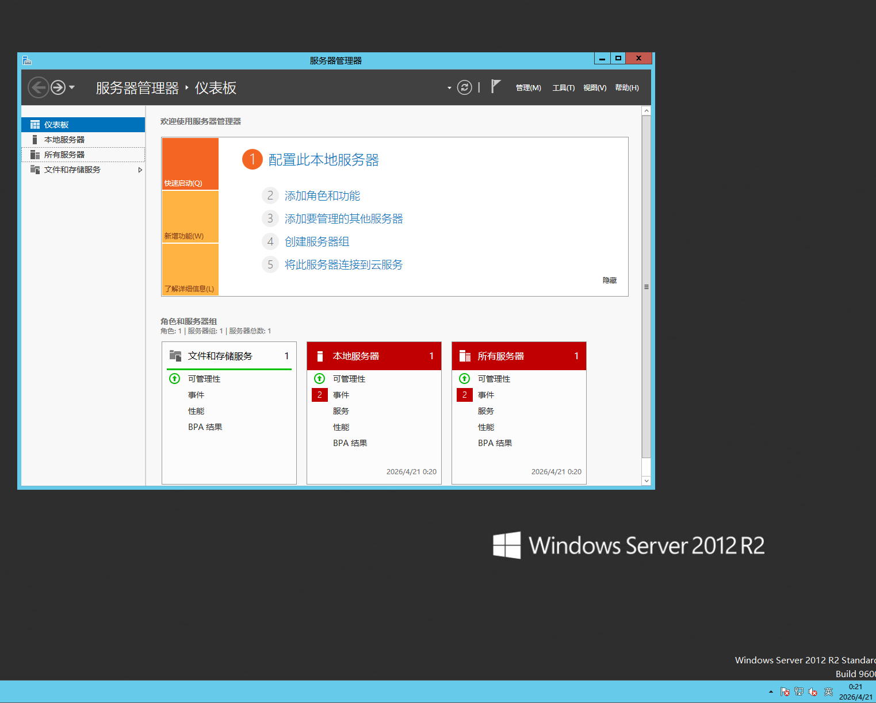Viewport: 876px width, 703px height.
Task: Click the 所有服务器 tile header icon
Action: (x=465, y=356)
